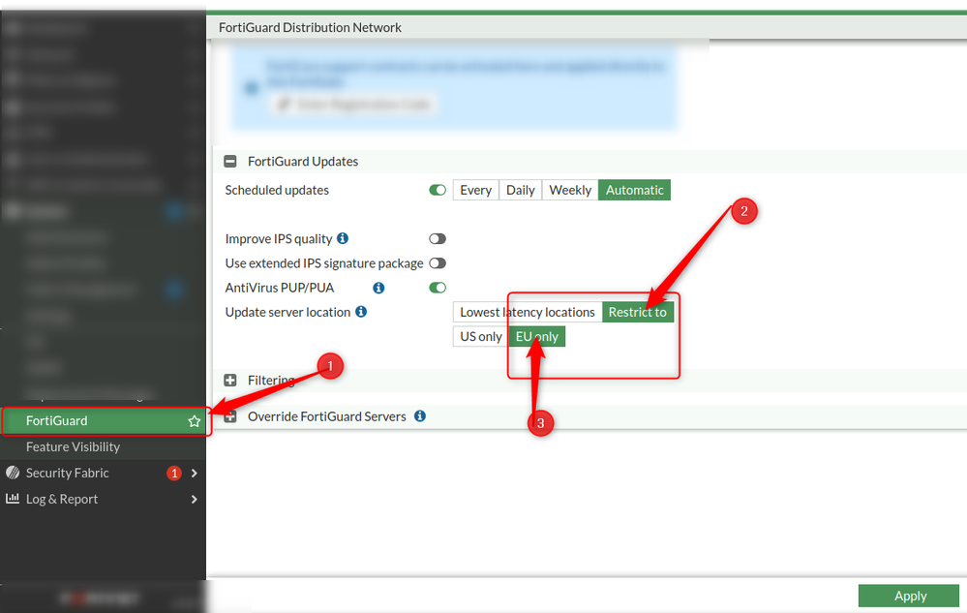The image size is (967, 613).
Task: Open the FortiGuard menu item
Action: 104,421
